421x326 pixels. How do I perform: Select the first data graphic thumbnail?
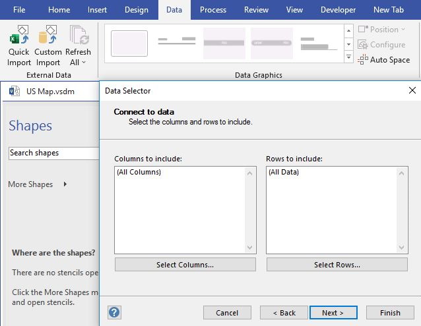pos(129,43)
